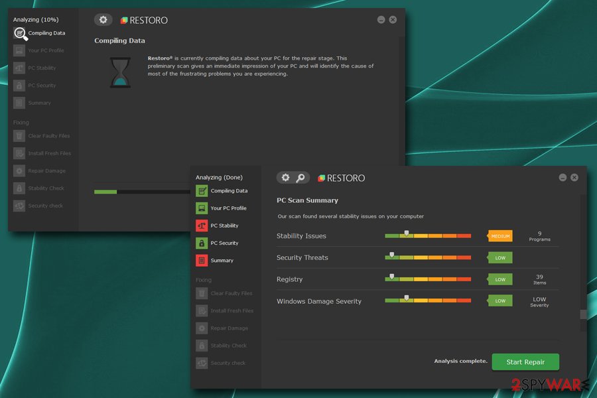
Task: Click the 'Analyzing (10%)' status header
Action: click(36, 19)
